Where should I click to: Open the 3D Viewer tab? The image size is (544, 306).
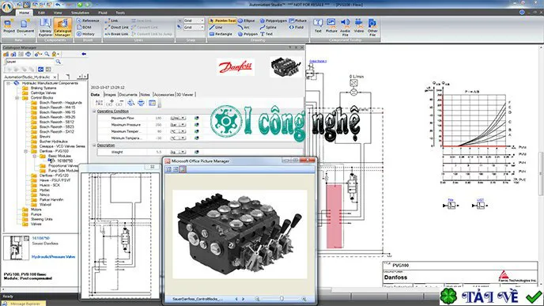click(185, 94)
